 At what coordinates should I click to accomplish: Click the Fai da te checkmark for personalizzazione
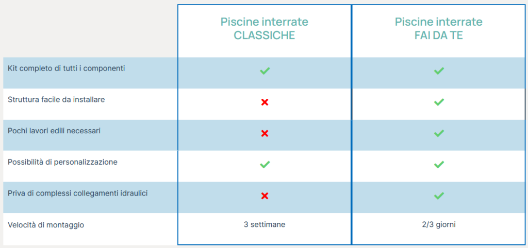439,165
